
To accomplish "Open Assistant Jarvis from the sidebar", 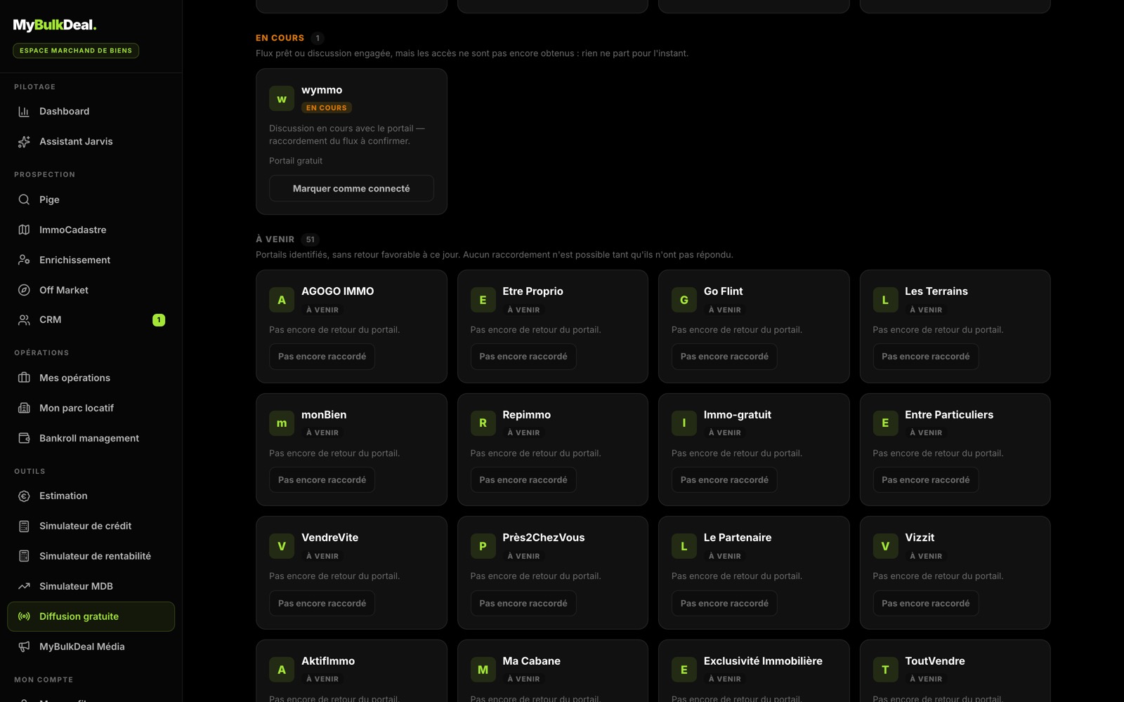I will tap(91, 142).
